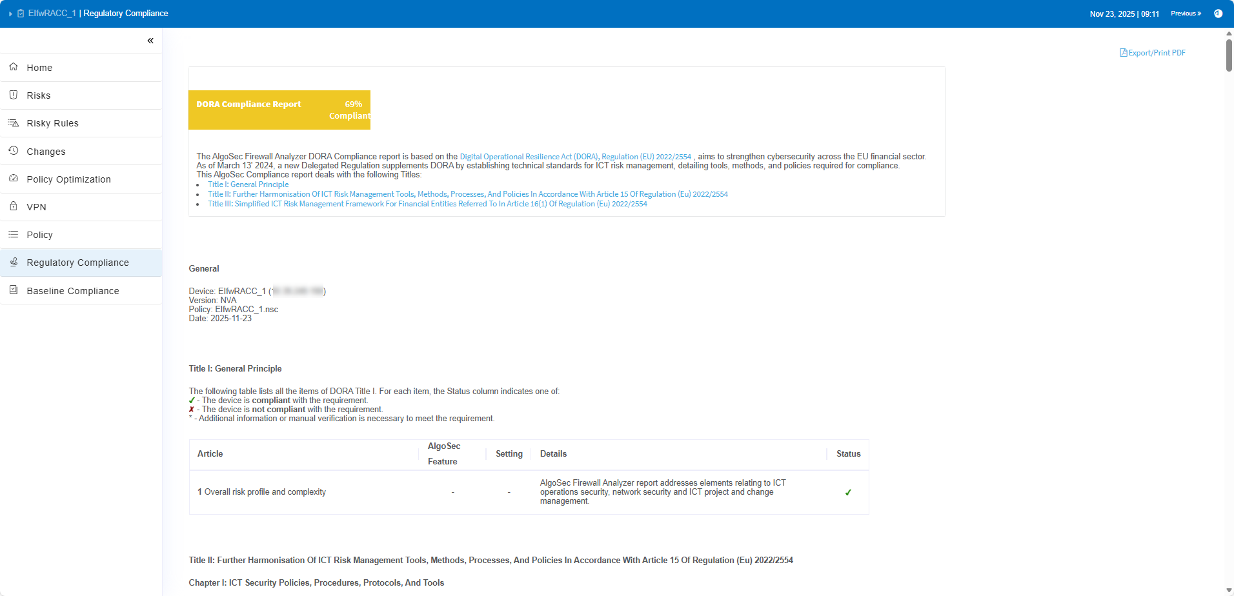Click the Baseline Compliance checklist icon

(x=14, y=290)
